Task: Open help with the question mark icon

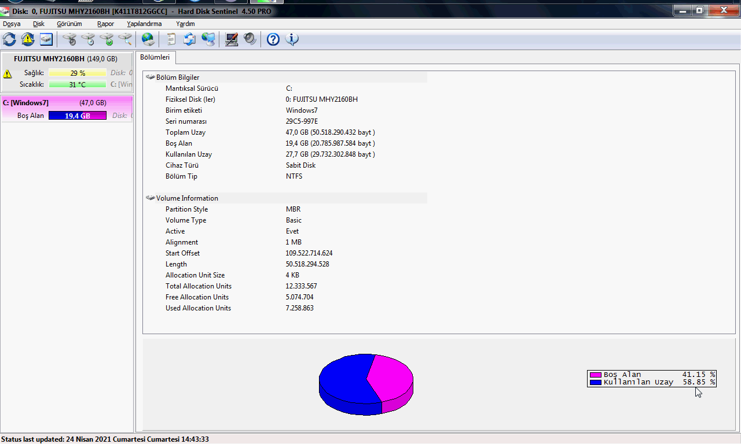Action: [273, 39]
